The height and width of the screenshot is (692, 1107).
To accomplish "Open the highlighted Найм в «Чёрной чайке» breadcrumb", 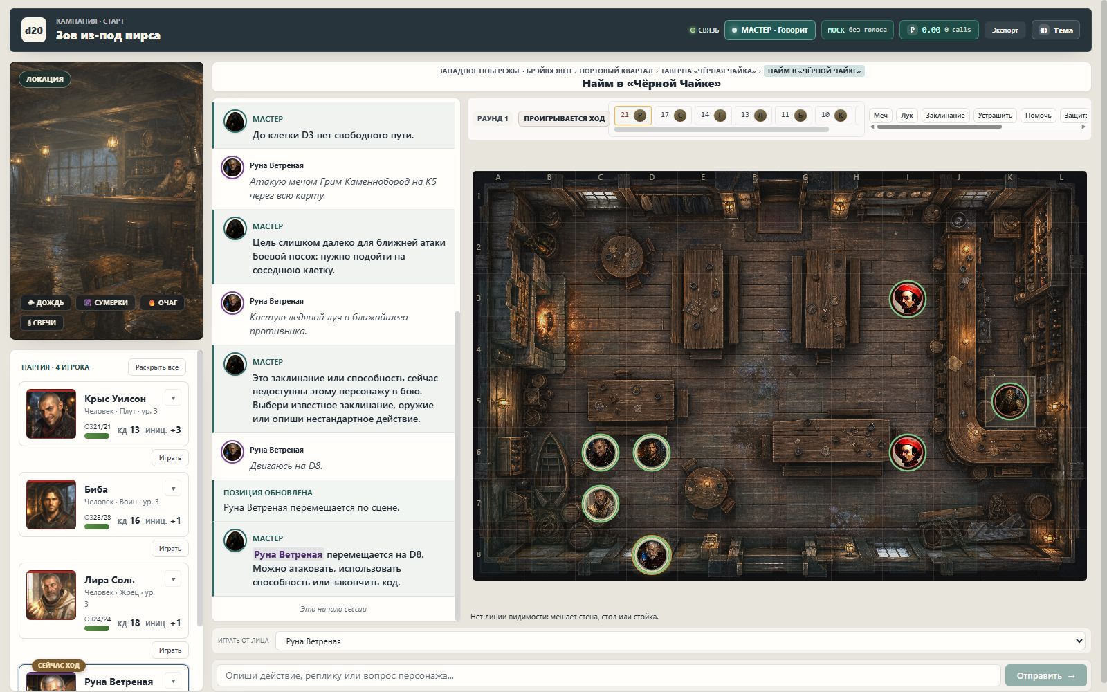I will tap(814, 71).
